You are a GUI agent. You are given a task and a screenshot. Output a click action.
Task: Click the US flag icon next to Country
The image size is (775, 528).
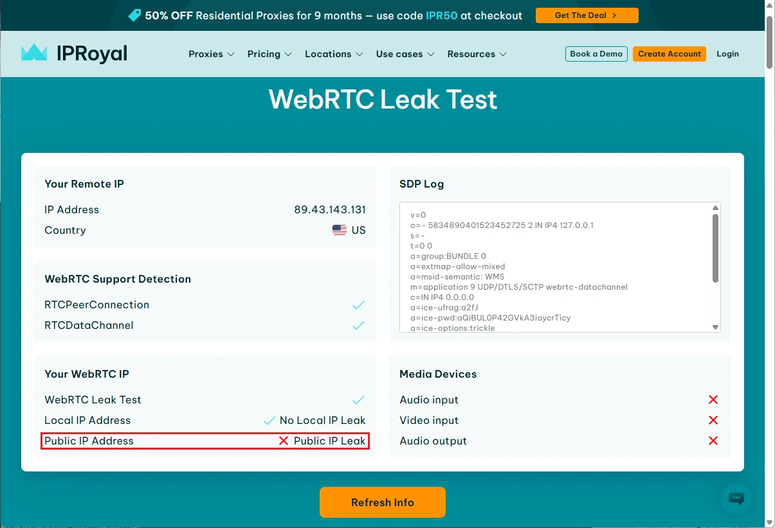pos(340,230)
